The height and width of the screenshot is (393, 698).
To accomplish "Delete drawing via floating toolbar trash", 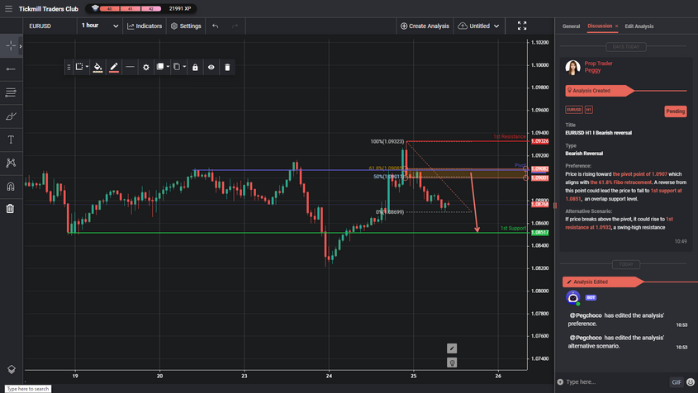I will coord(227,67).
